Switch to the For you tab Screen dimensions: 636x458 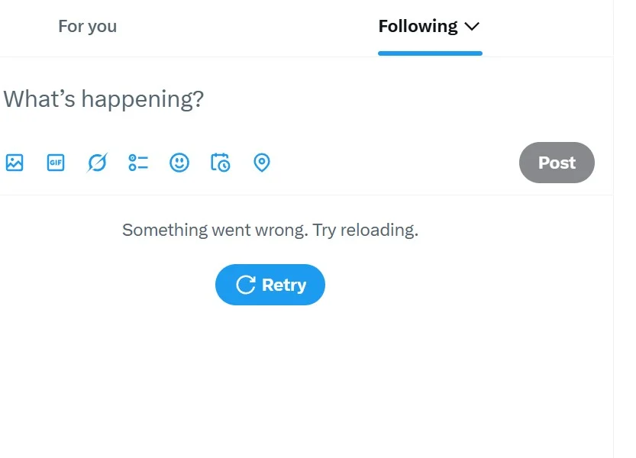(87, 27)
